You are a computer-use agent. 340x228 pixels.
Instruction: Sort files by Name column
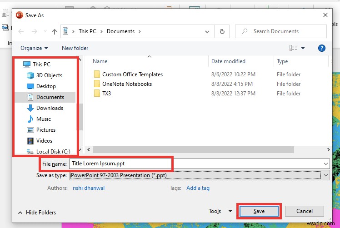[x=100, y=61]
